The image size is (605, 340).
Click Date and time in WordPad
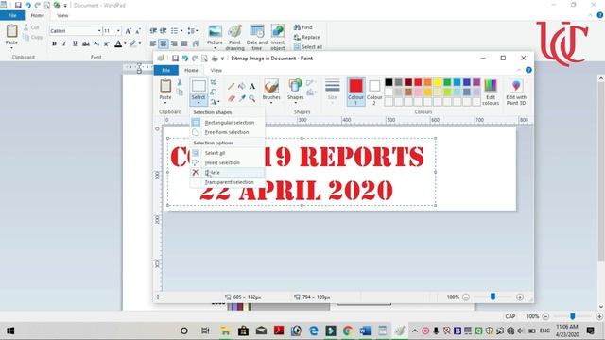257,38
